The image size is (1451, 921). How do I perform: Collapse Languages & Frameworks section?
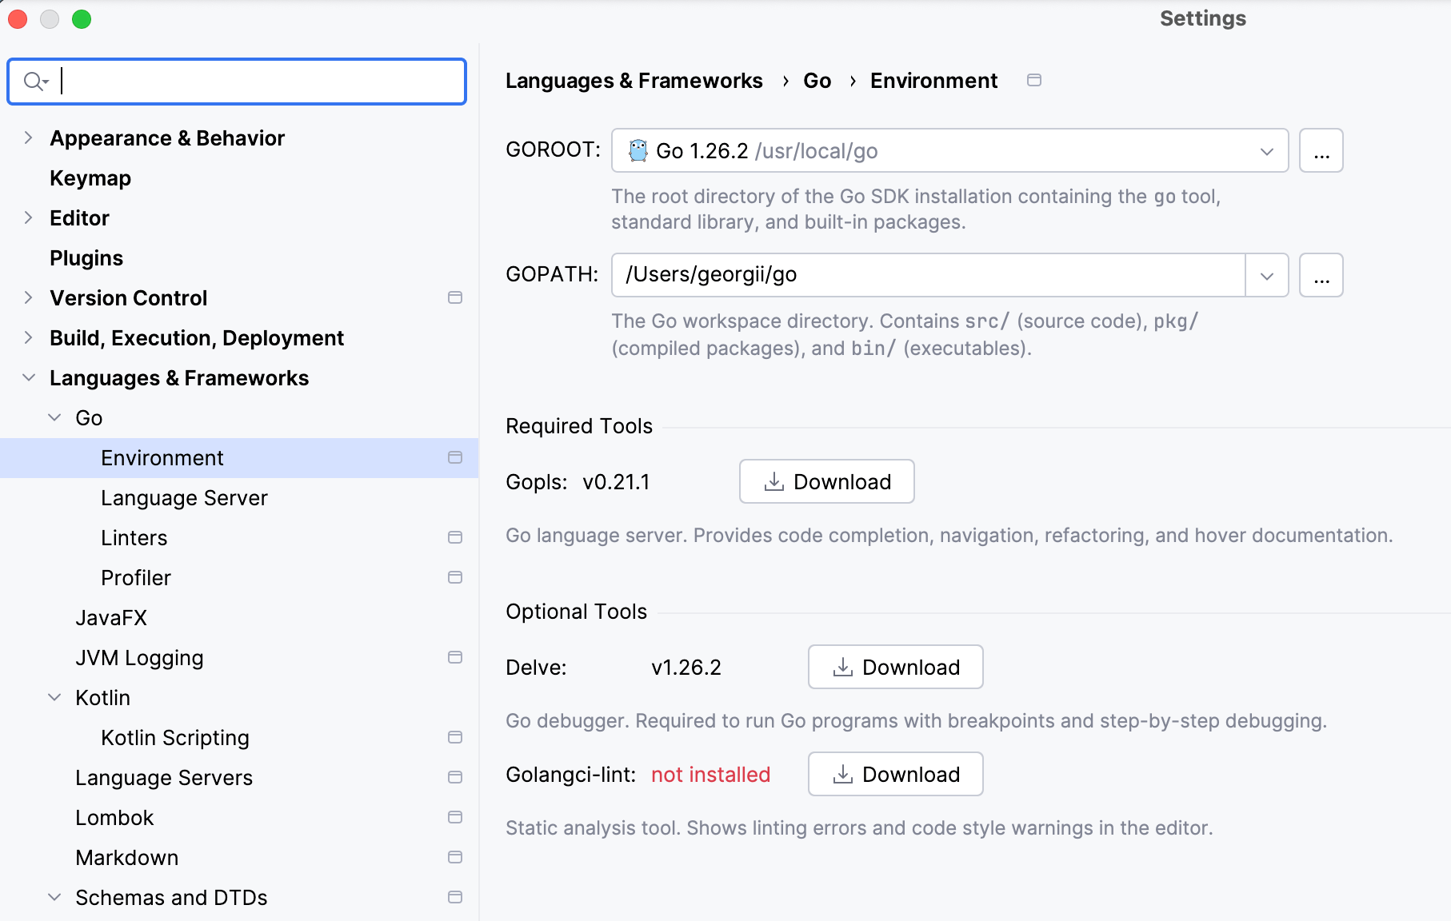tap(29, 377)
